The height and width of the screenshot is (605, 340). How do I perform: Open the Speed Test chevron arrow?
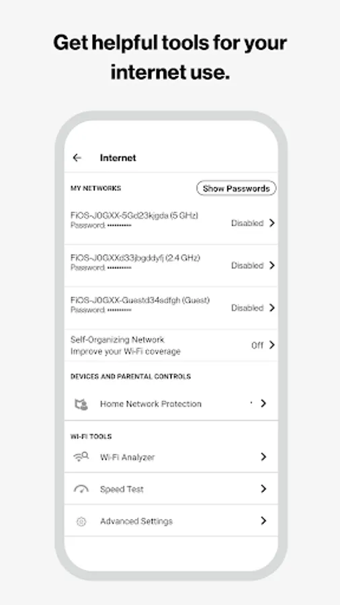(x=263, y=489)
